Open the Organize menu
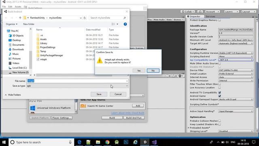This screenshot has height=146, width=259. tap(11, 24)
